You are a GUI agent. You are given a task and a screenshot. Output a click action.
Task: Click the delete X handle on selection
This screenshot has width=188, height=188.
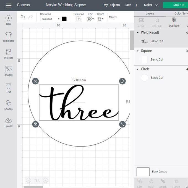pyautogui.click(x=35, y=81)
